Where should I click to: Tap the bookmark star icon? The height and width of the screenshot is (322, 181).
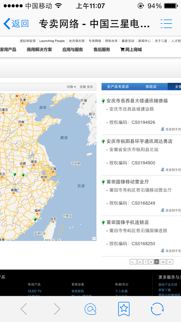click(124, 309)
